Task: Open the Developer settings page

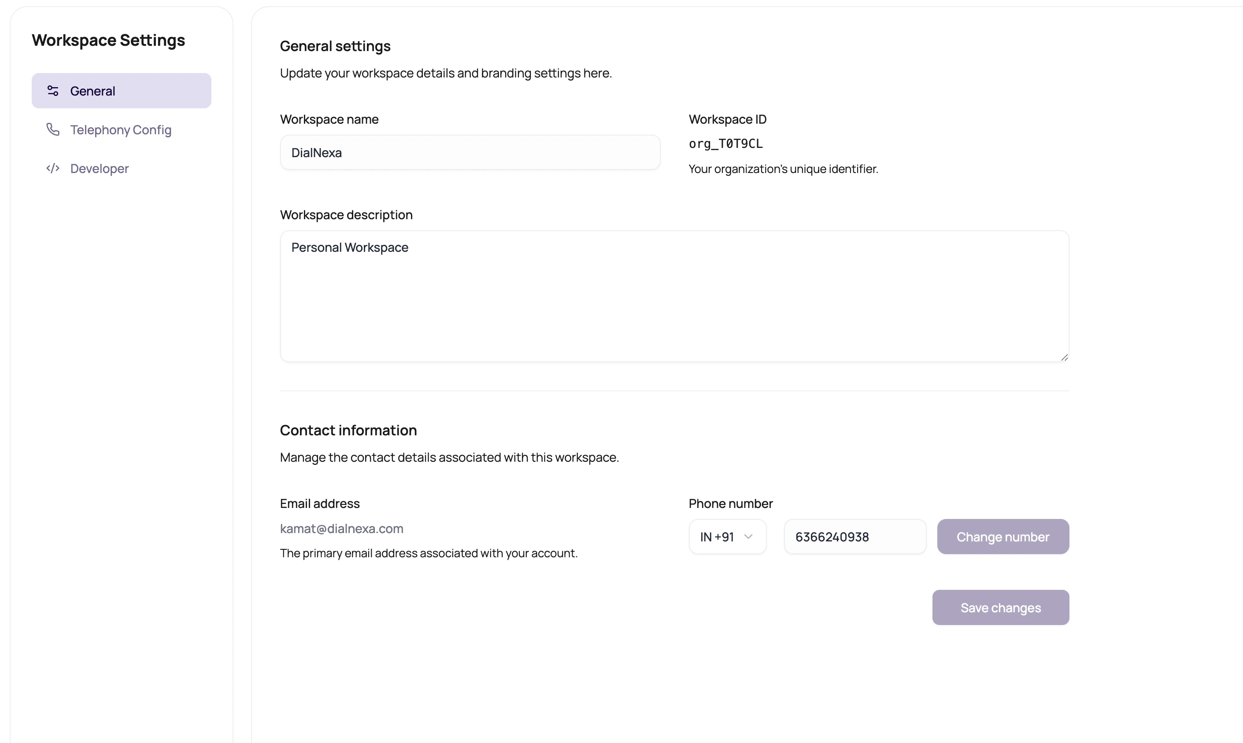Action: [x=121, y=168]
